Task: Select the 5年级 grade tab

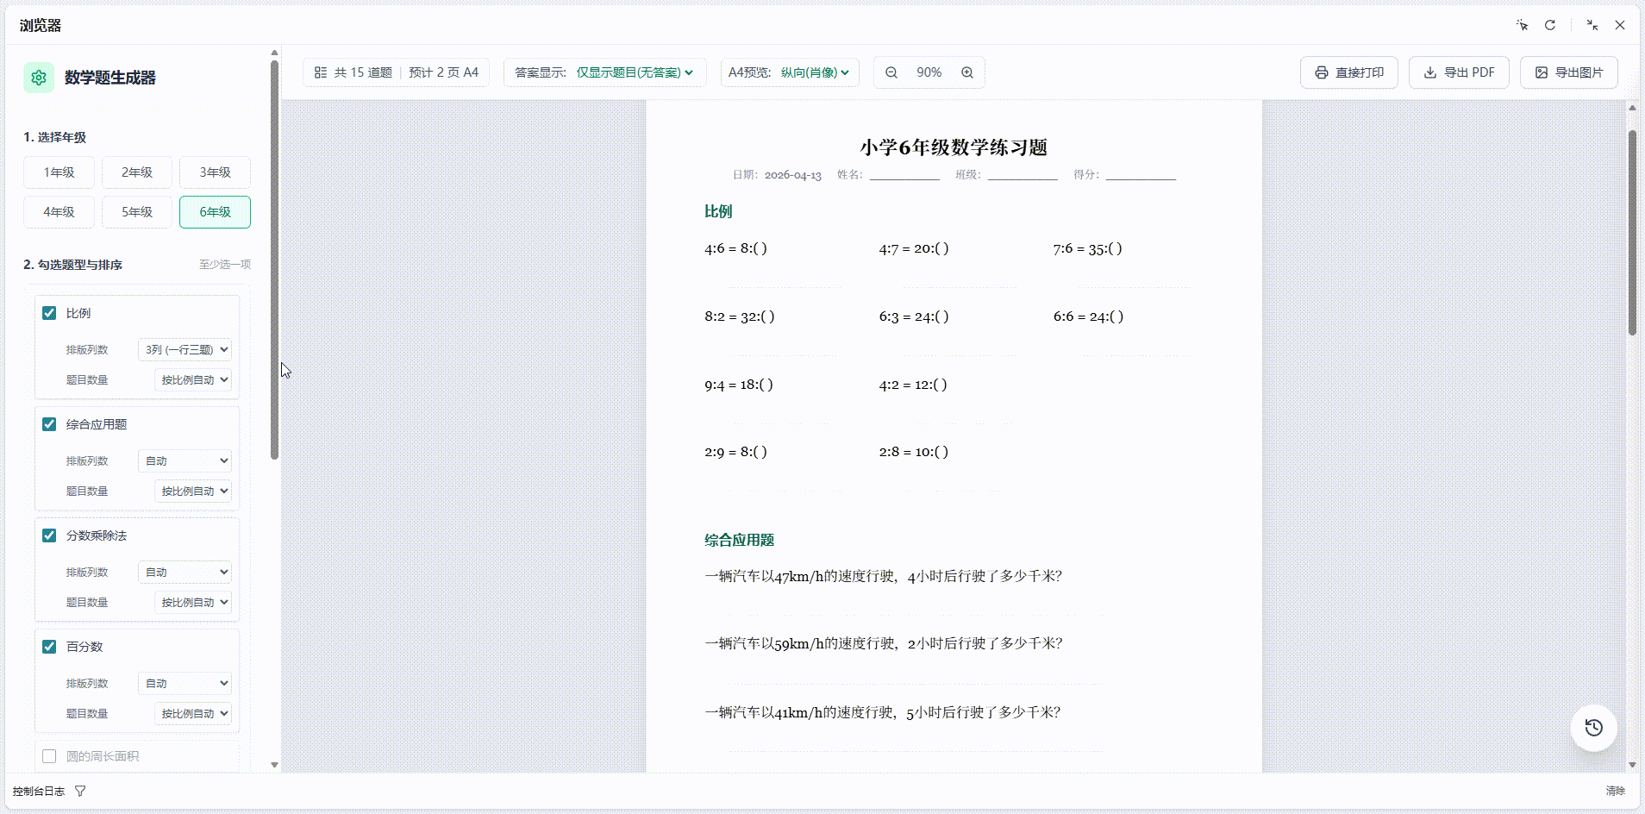Action: (137, 212)
